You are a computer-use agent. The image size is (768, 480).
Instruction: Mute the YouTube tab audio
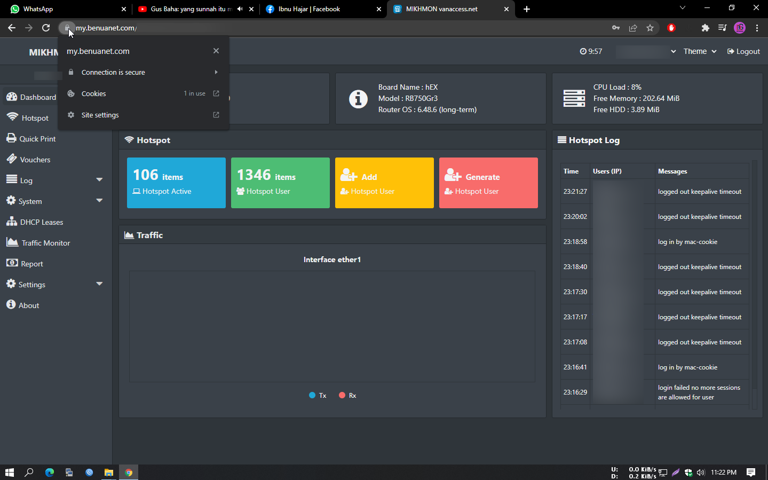(x=240, y=9)
